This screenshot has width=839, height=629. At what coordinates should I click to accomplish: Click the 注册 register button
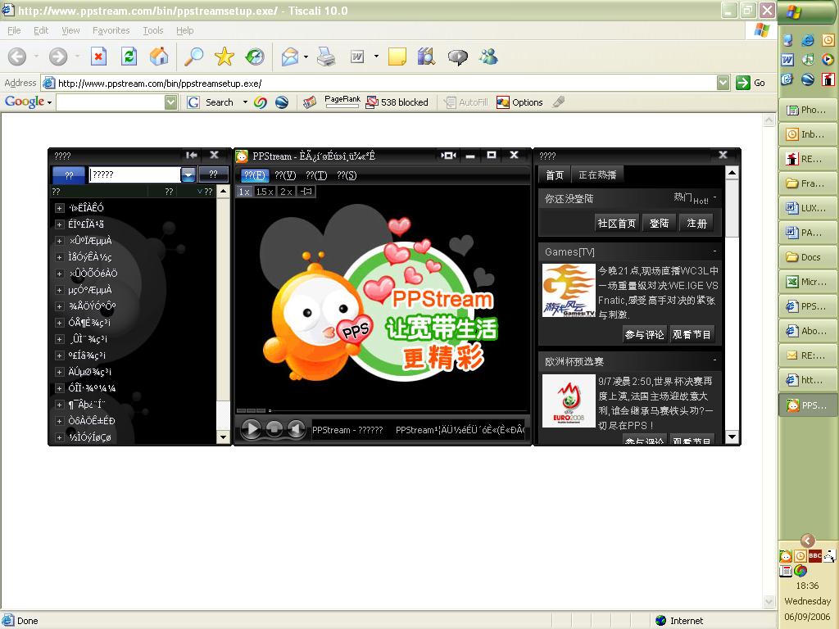pyautogui.click(x=696, y=223)
